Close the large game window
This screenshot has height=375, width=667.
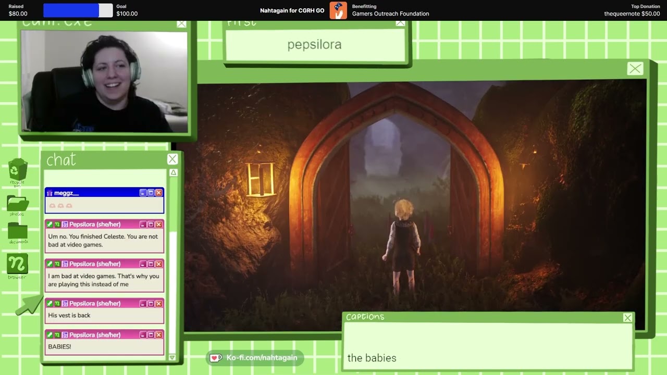coord(635,69)
